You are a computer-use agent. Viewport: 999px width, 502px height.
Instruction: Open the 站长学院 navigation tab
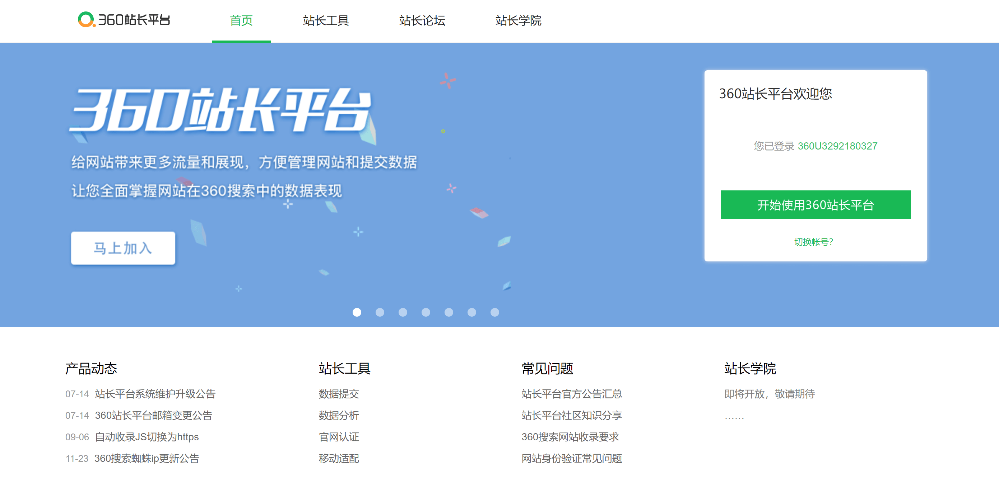518,20
